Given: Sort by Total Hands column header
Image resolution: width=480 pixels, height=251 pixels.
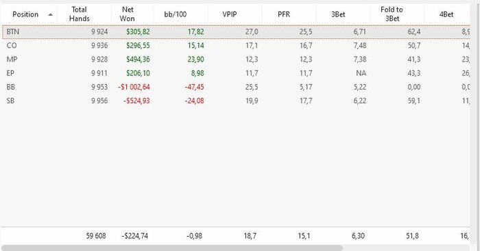Looking at the screenshot, I should click(x=80, y=14).
